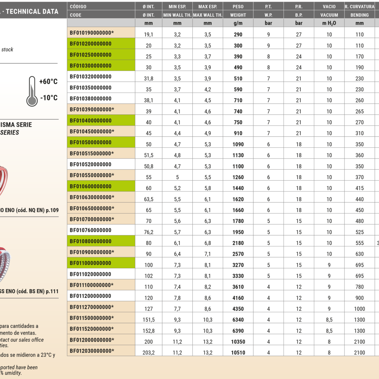Open the p.109 reference for cód. NQ EN
This screenshot has height=379, width=379.
tap(52, 210)
